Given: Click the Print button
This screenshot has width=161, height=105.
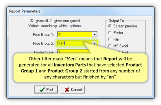Looking at the screenshot, I should (x=46, y=89).
